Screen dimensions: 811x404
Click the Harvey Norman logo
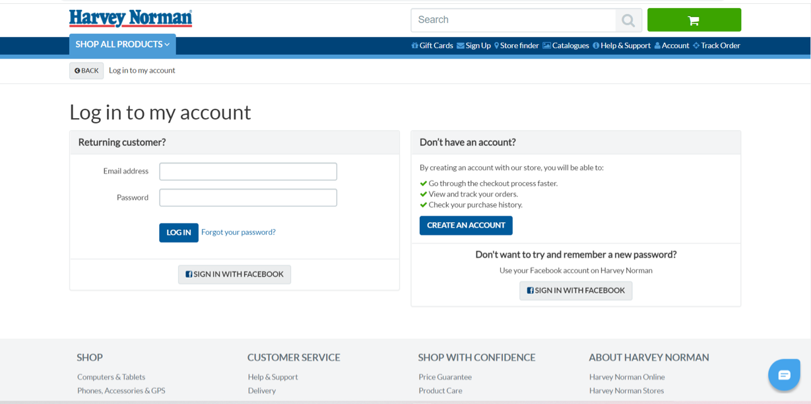pyautogui.click(x=131, y=18)
